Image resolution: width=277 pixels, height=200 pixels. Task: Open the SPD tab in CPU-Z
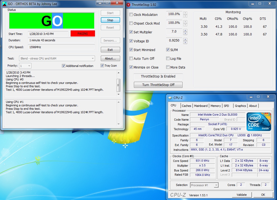click(x=226, y=106)
